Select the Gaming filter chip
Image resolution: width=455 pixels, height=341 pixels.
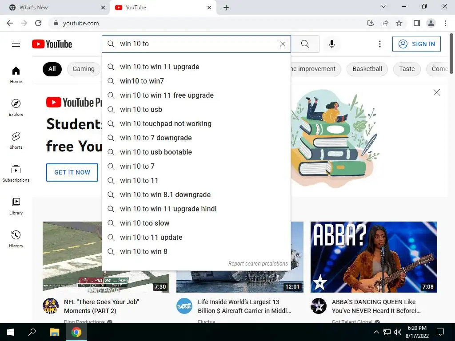84,69
